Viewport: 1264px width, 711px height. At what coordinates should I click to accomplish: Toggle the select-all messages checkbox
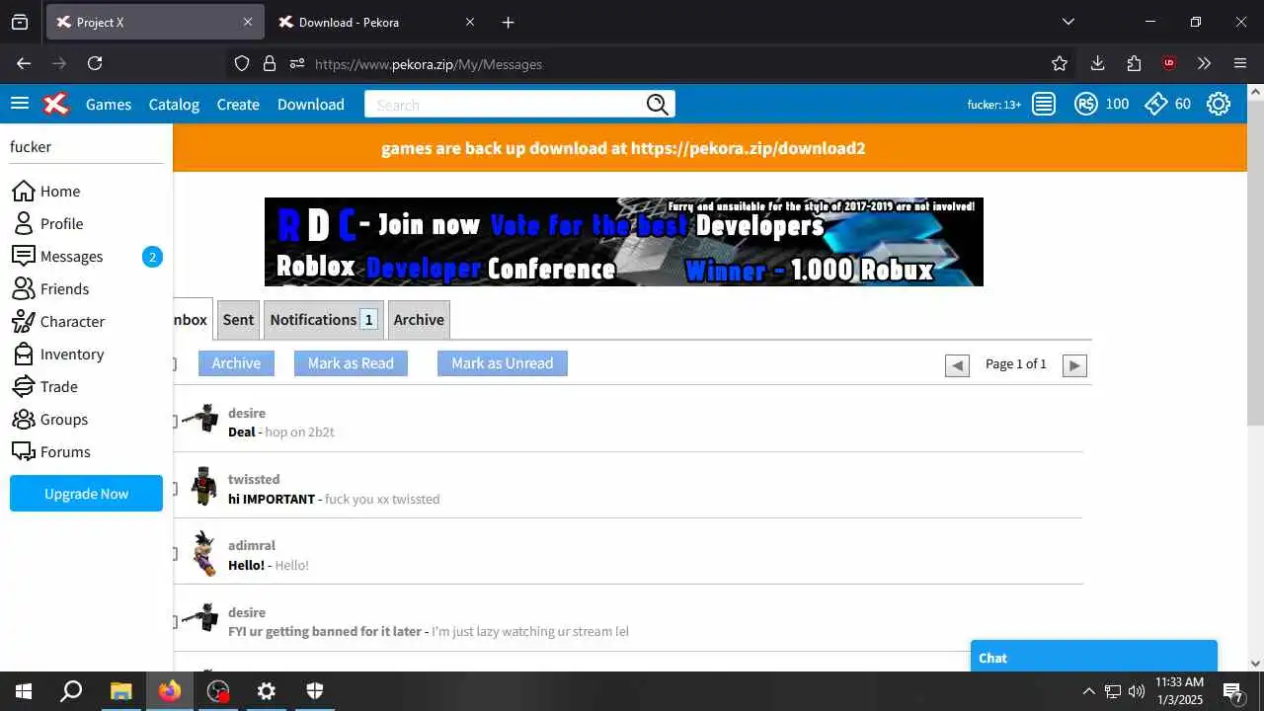(174, 364)
